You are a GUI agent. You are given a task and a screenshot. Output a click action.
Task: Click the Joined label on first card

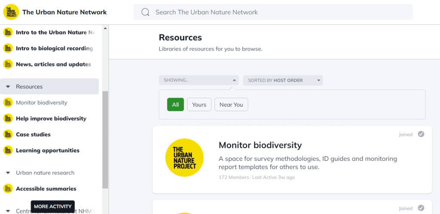(x=406, y=135)
